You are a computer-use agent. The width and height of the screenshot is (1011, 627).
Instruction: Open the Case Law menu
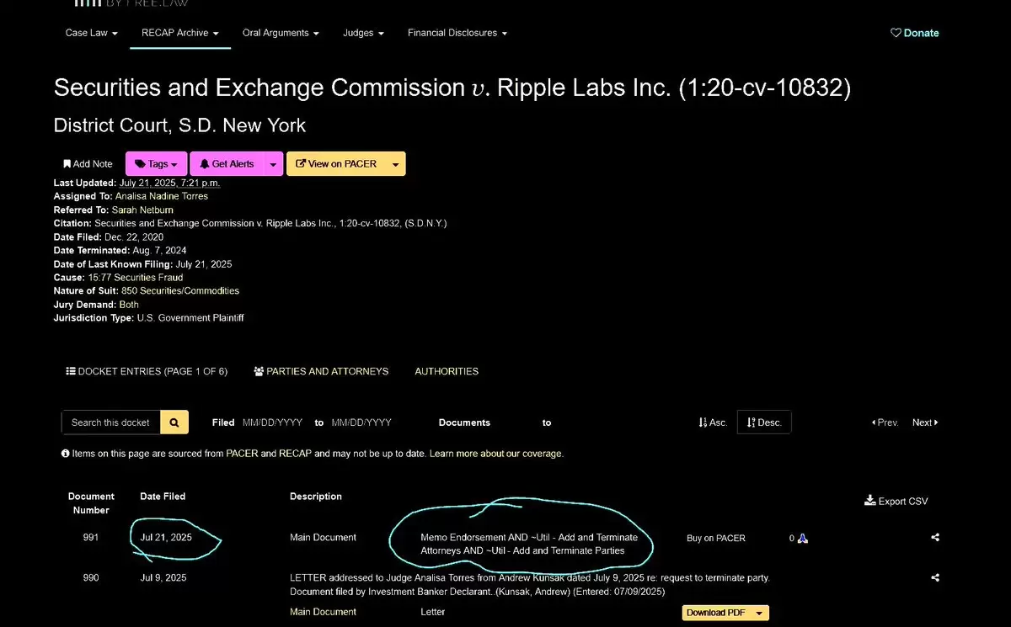point(91,33)
